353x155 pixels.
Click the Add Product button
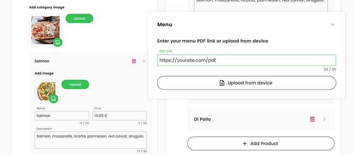tap(261, 143)
